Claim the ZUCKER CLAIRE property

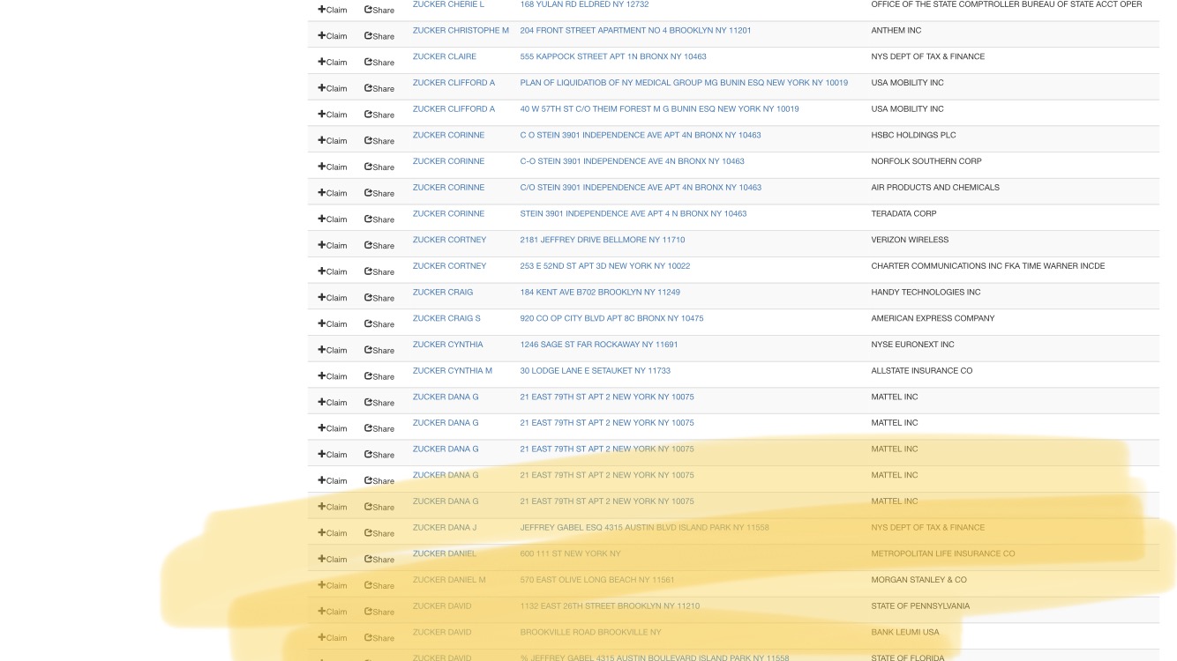tap(333, 63)
